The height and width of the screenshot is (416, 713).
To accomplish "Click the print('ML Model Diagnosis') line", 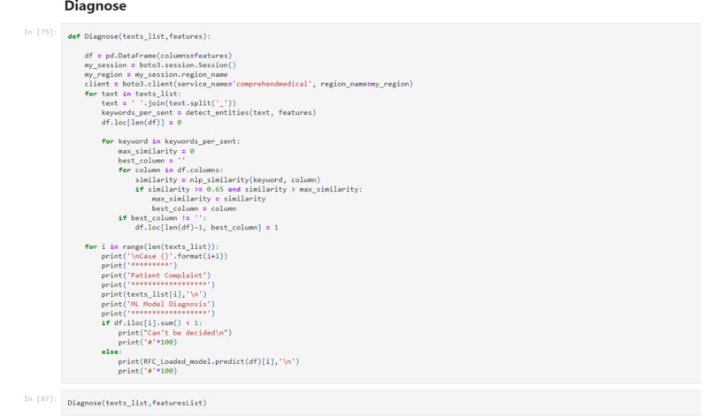I will 157,305.
